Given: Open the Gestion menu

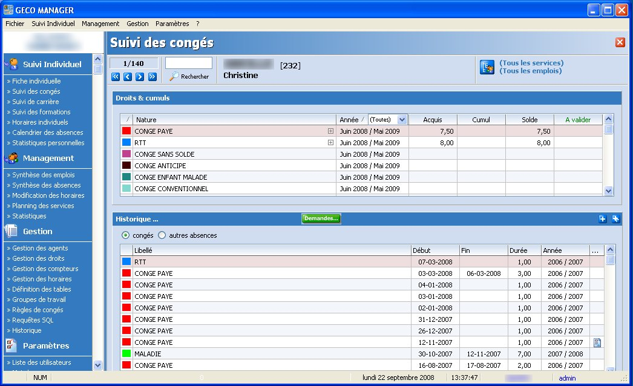Looking at the screenshot, I should tap(137, 24).
